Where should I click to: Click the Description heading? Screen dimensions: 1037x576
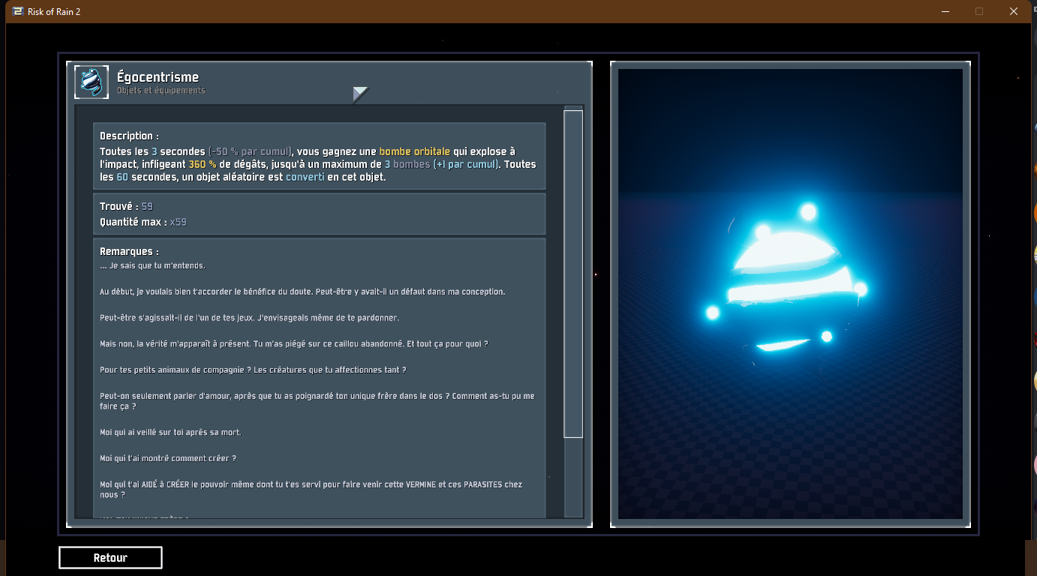(129, 136)
